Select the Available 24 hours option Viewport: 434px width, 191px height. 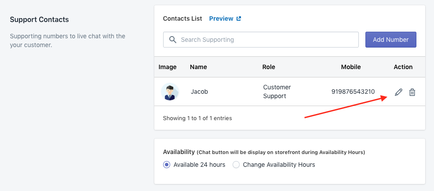click(167, 165)
